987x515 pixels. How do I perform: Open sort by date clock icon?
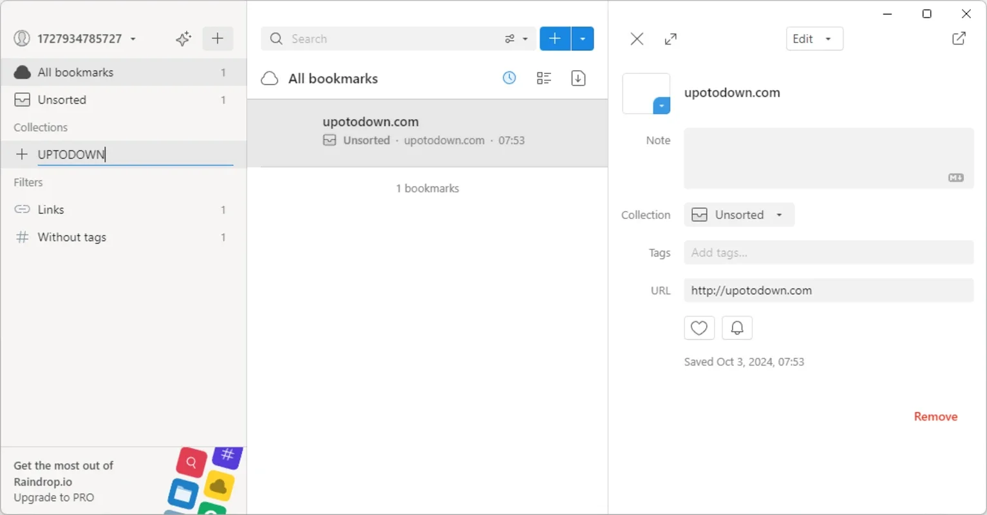(509, 79)
